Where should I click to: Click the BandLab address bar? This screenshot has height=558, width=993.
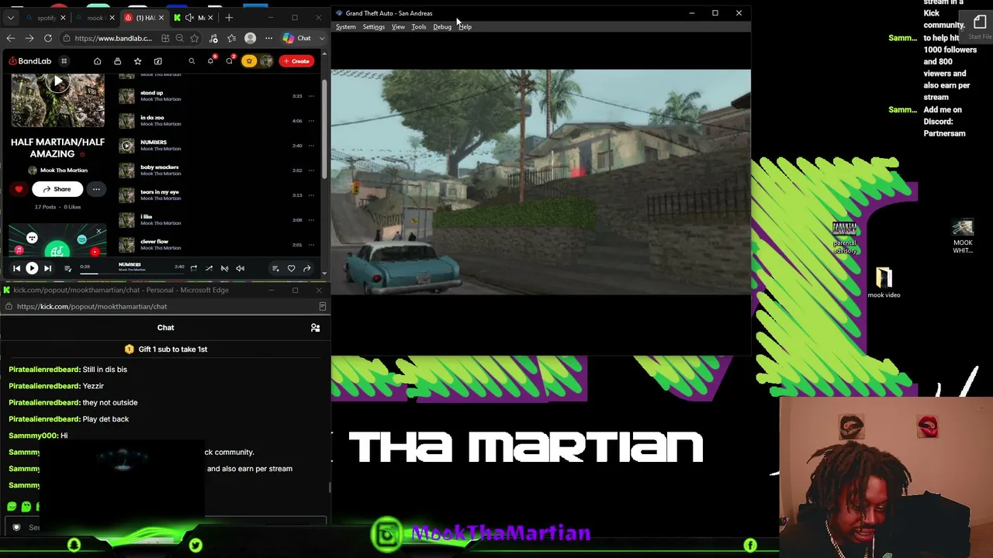point(112,38)
